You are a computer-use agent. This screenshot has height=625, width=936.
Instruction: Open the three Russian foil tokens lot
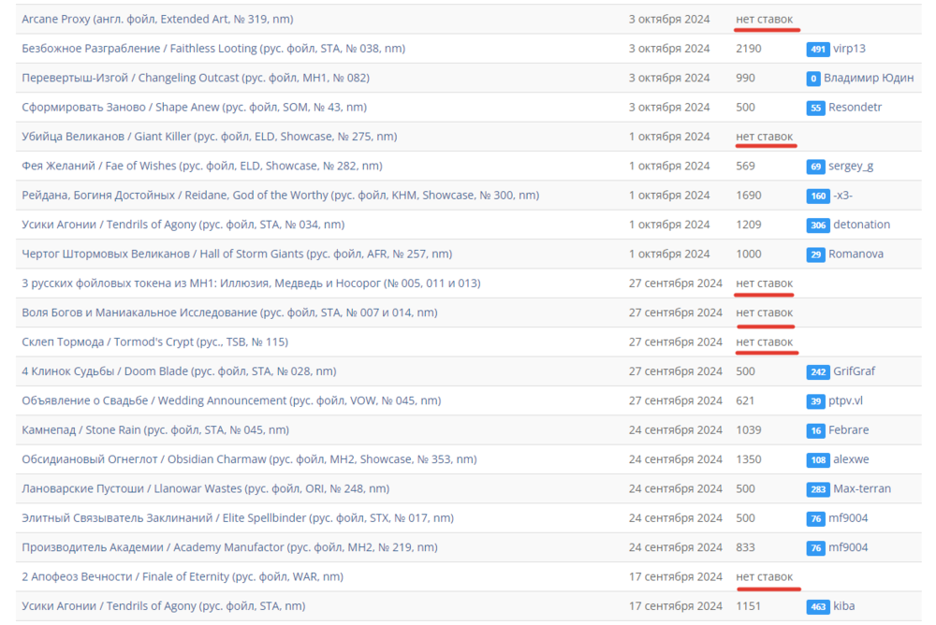(253, 283)
